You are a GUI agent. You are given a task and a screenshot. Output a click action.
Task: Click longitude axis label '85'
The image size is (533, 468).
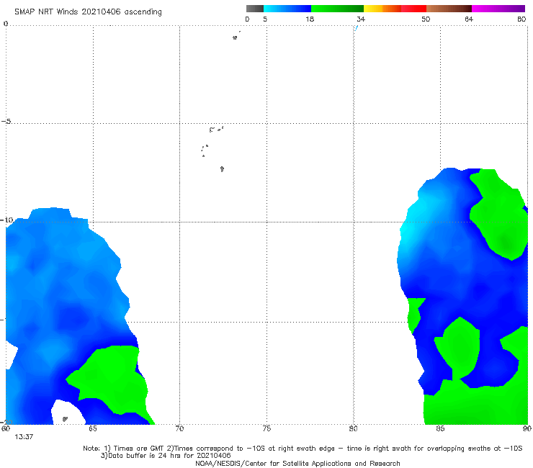coord(440,428)
